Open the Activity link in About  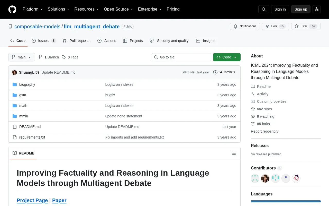260,94
